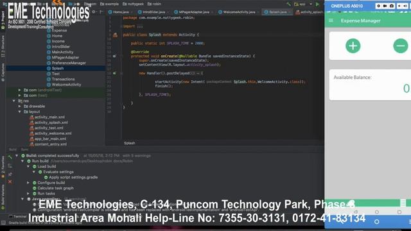Open the Captures tool window tab
The height and width of the screenshot is (231, 411).
[x=3, y=72]
